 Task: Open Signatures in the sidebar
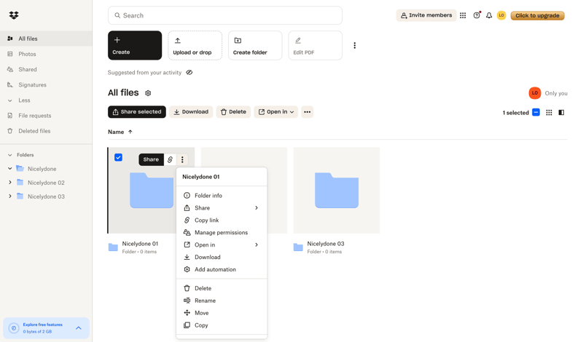(46, 84)
